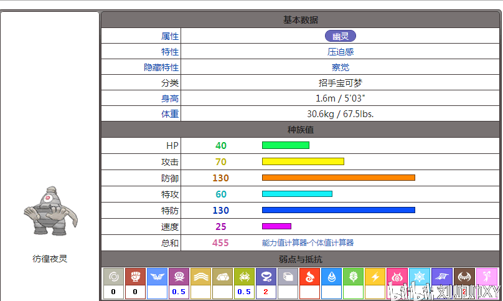Viewport: 503px width, 301px height.
Task: Click the orange 防御 stat bar
Action: tap(339, 178)
